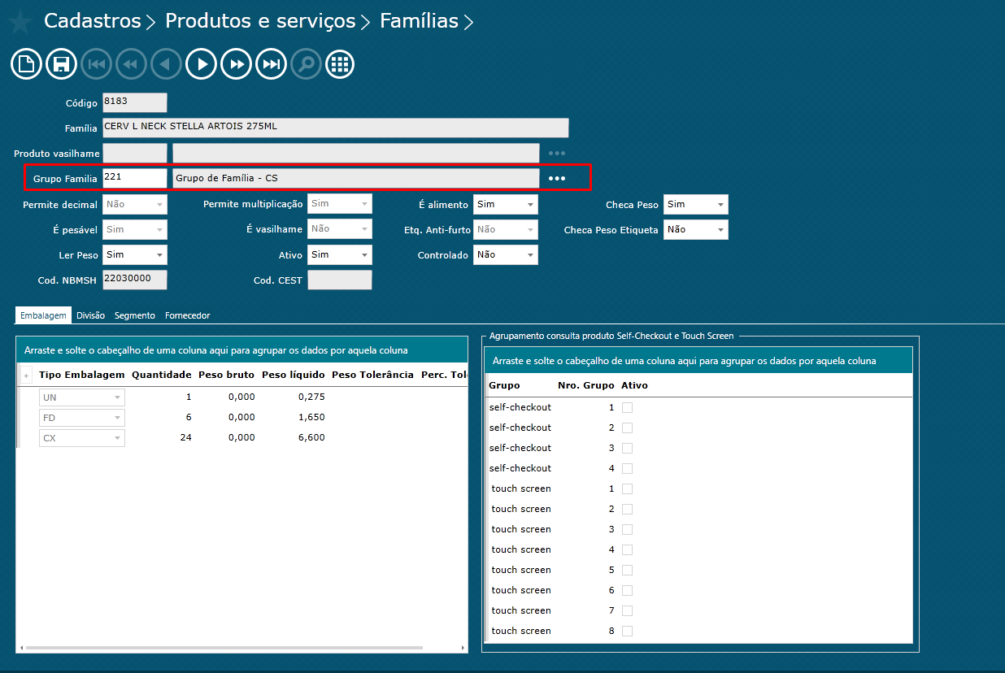This screenshot has height=673, width=1005.
Task: Go to the previous record
Action: [x=166, y=64]
